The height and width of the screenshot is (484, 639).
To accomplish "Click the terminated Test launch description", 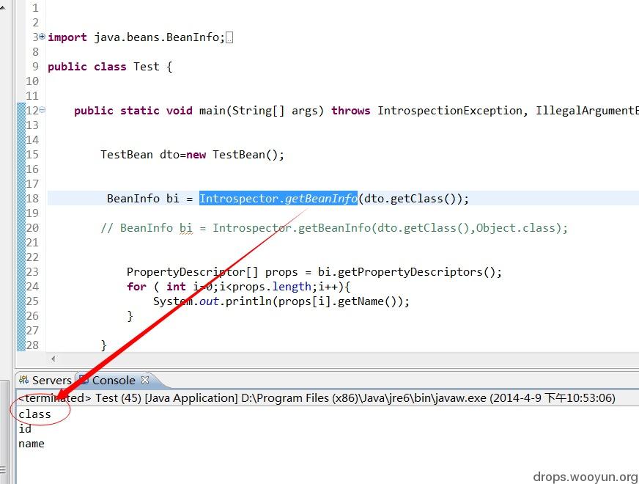I will click(317, 397).
